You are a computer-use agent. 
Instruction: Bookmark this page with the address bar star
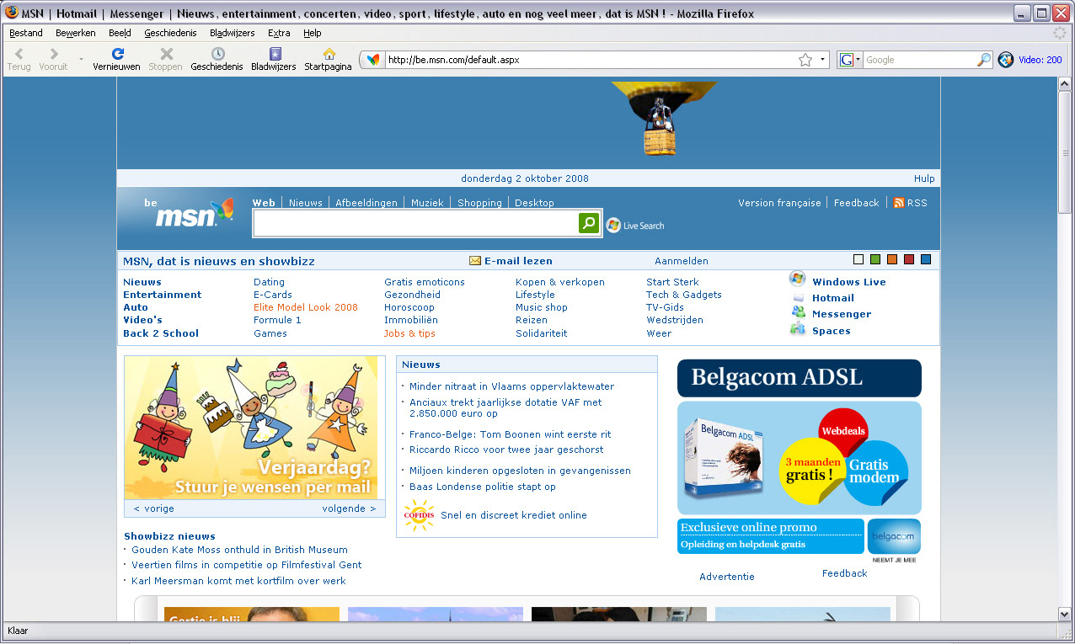(805, 60)
